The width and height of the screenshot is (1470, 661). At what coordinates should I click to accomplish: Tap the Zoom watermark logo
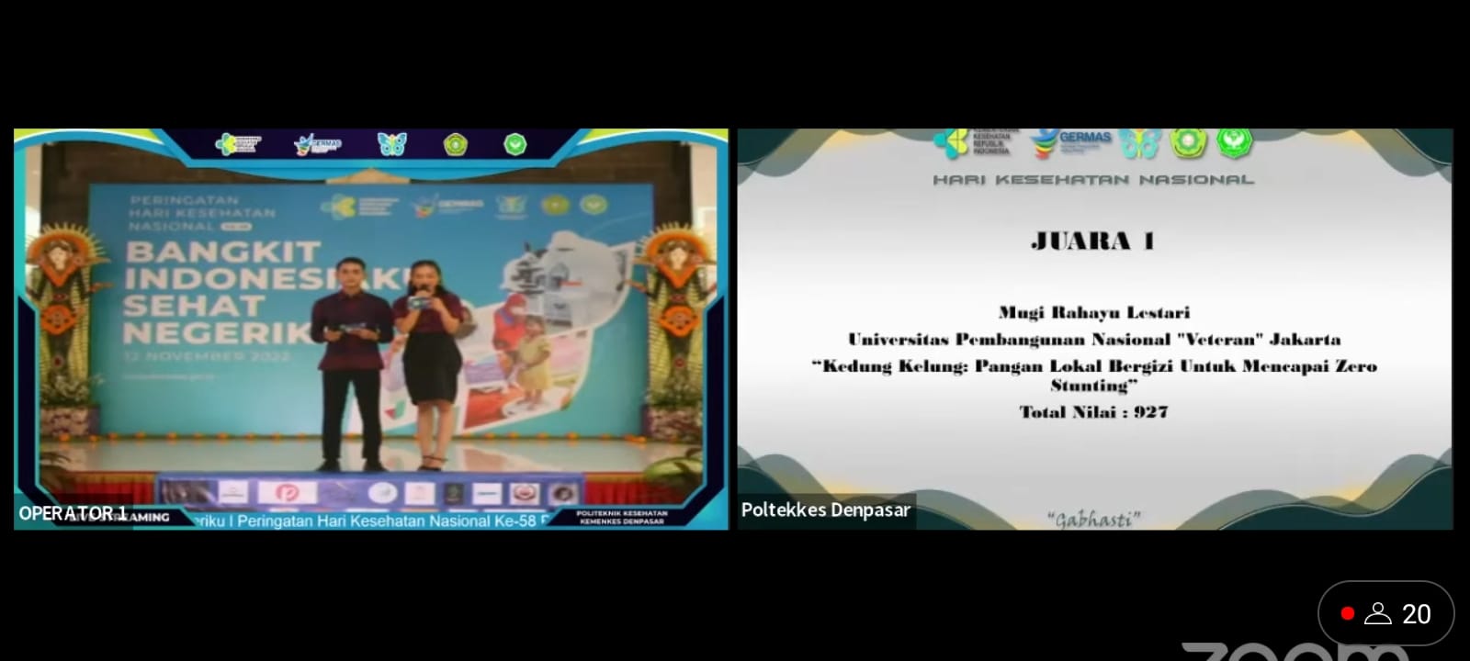[1294, 652]
